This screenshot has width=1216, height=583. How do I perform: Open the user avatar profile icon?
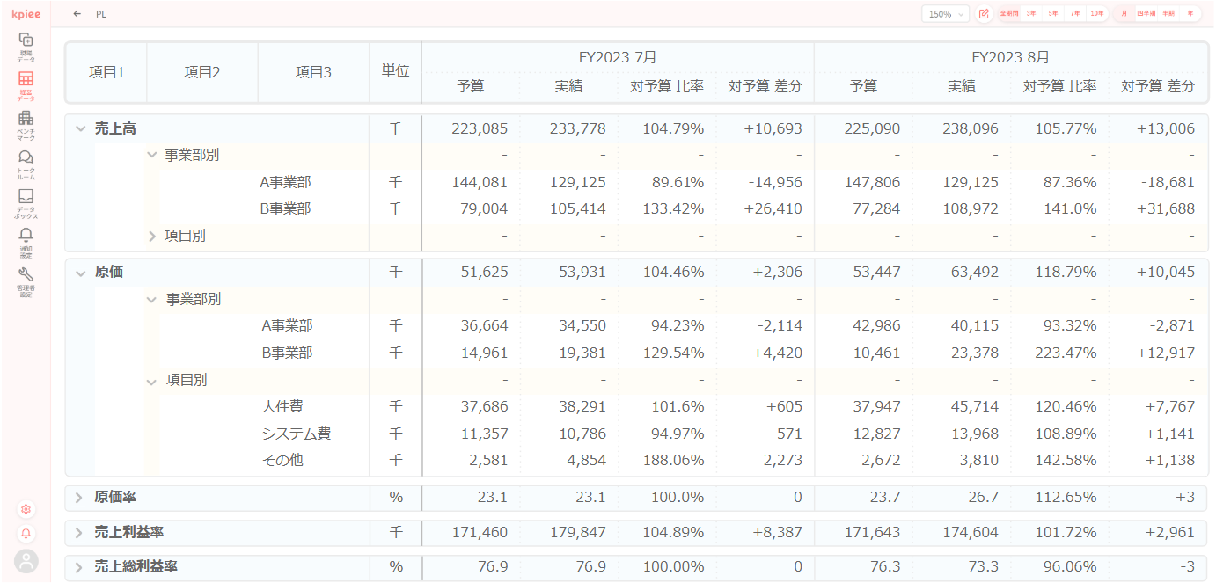[x=26, y=561]
